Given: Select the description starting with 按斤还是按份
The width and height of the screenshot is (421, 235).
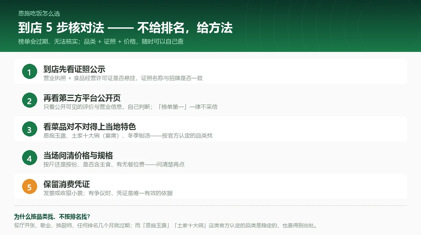Looking at the screenshot, I should (x=114, y=164).
